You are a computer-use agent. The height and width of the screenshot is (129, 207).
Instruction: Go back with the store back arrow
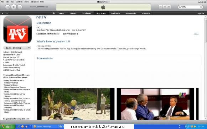2,13
